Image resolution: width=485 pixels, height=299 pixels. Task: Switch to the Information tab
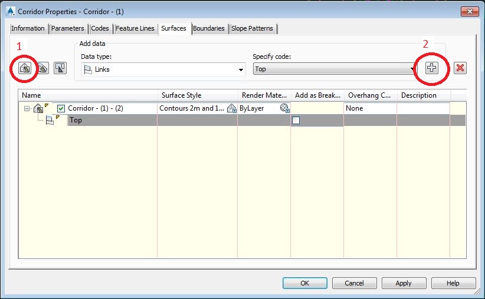click(x=28, y=28)
